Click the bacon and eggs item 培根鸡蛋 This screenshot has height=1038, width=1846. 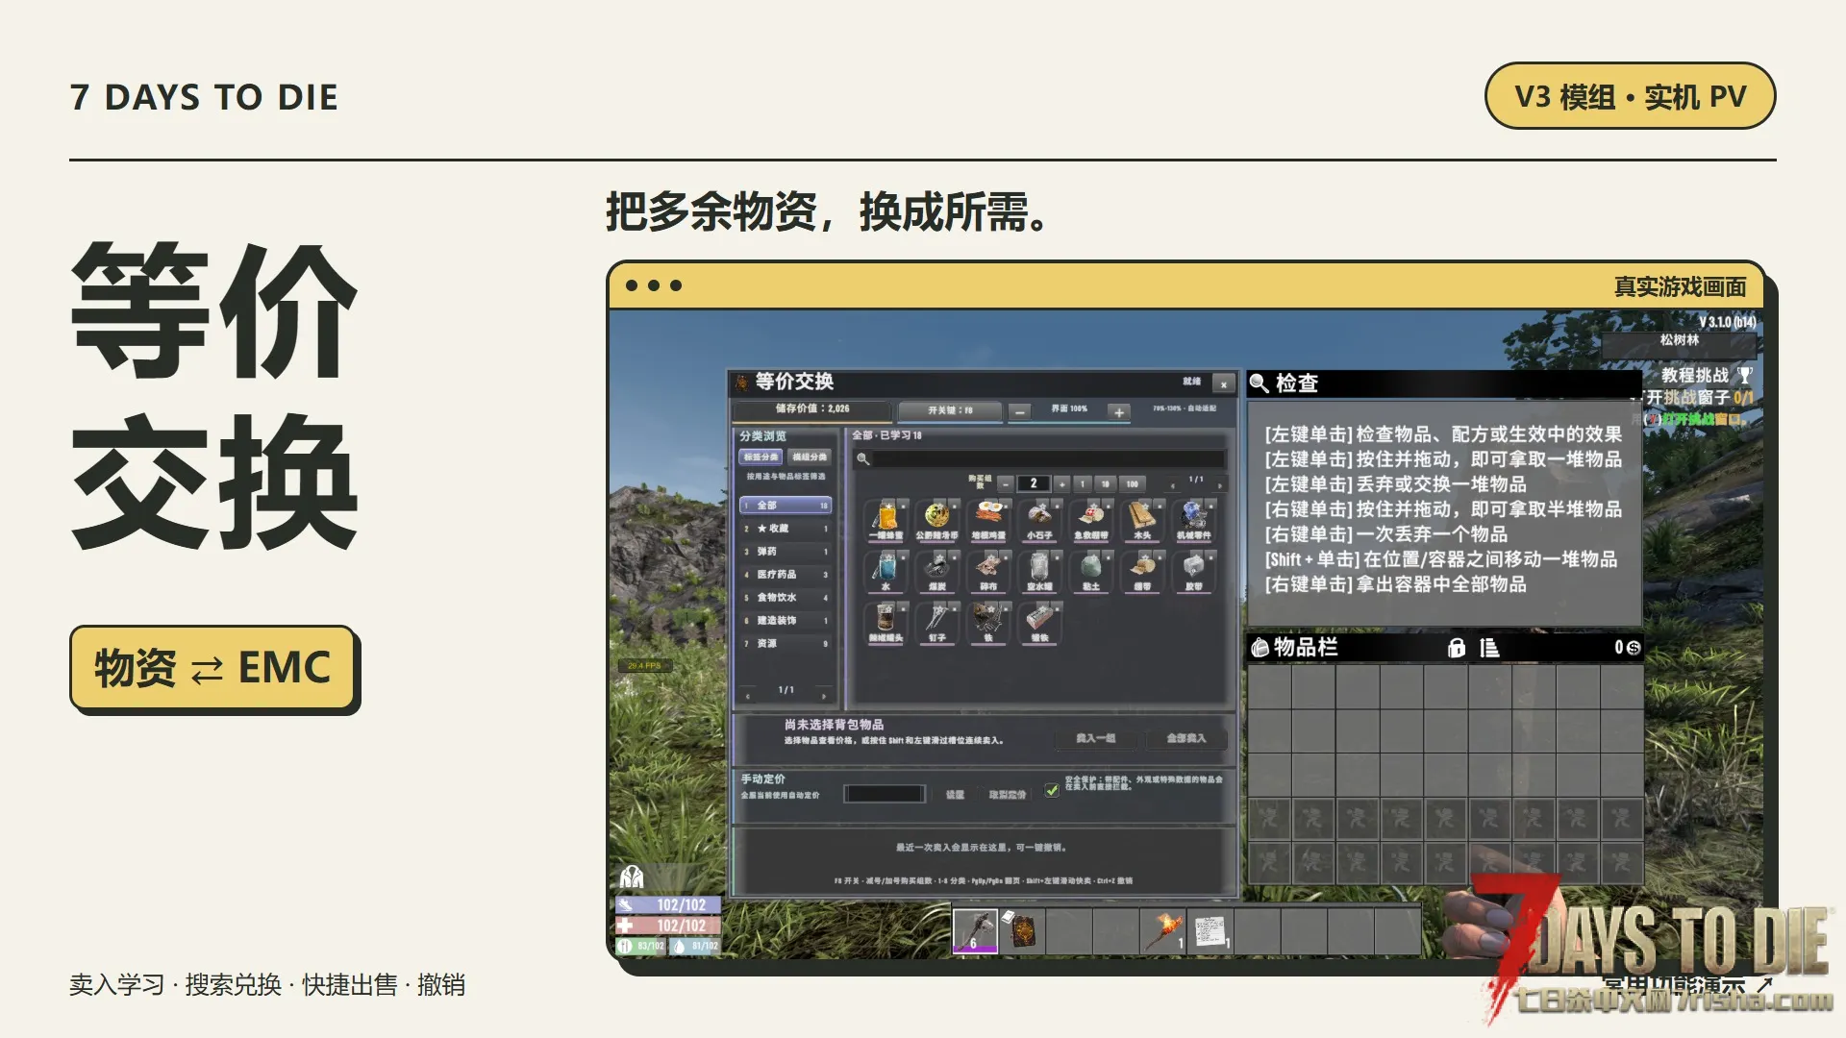point(988,520)
